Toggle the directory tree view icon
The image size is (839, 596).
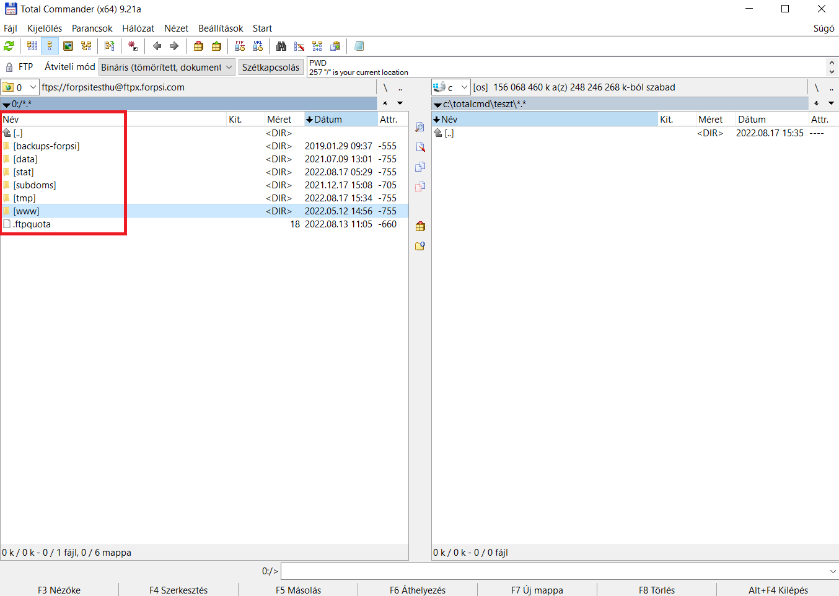[x=86, y=46]
